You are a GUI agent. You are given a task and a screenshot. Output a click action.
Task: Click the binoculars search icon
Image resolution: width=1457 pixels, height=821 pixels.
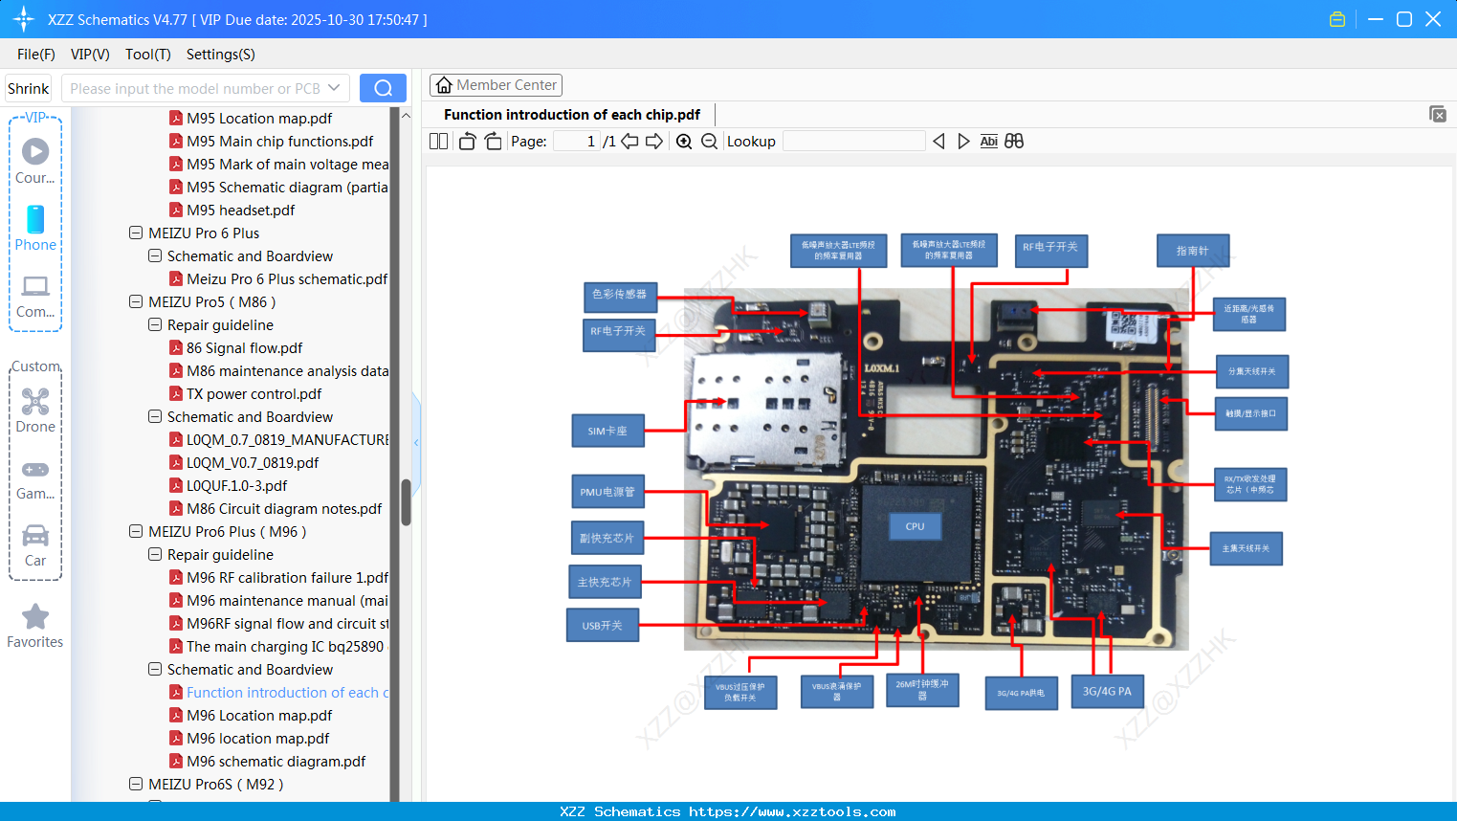click(x=1014, y=142)
